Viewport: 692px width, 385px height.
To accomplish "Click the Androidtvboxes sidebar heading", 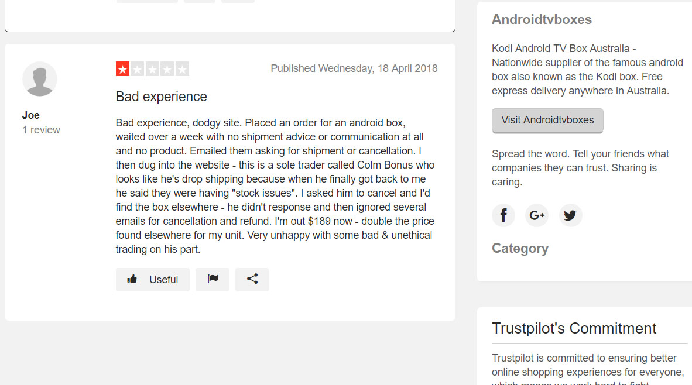I will [x=542, y=19].
